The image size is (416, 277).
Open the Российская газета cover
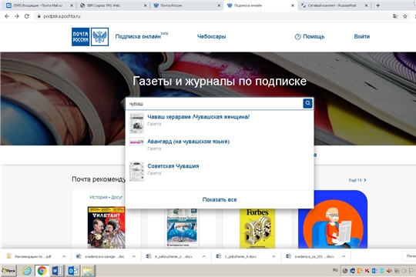click(x=182, y=228)
